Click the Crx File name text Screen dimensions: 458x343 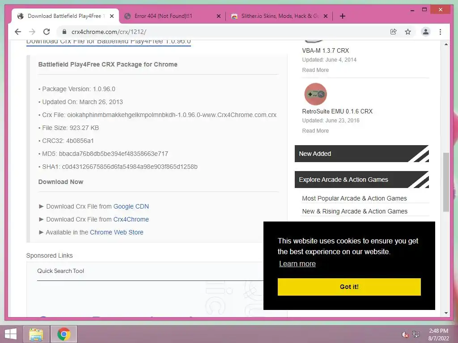[159, 115]
